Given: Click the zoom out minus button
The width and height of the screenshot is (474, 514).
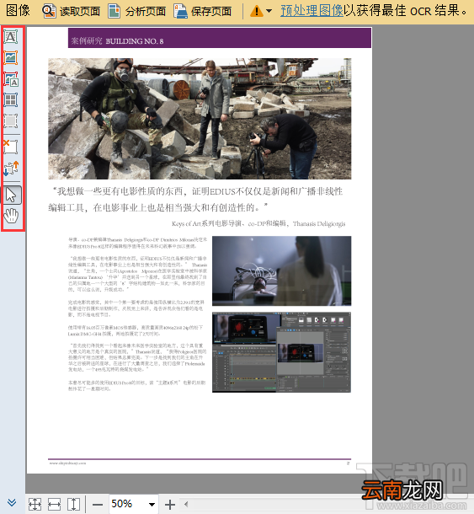Looking at the screenshot, I should 98,505.
